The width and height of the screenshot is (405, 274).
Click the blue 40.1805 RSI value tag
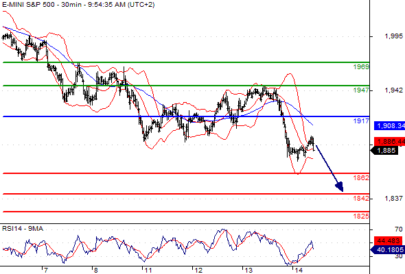pos(387,249)
